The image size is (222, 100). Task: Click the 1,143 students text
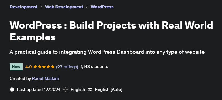(x=94, y=67)
